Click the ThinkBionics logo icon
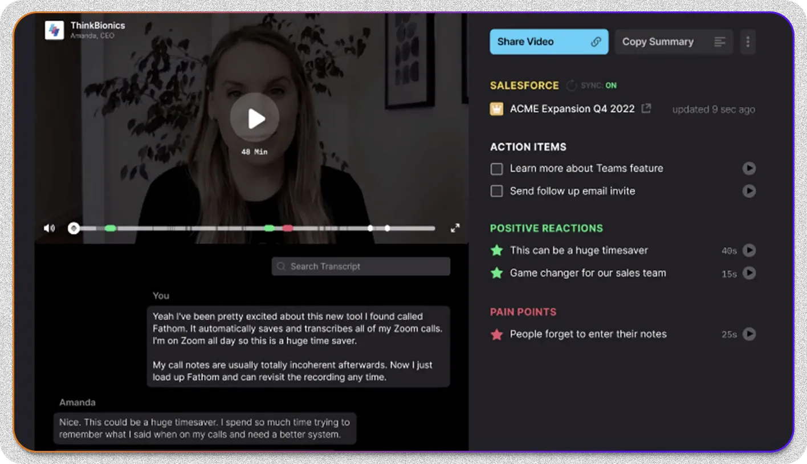807x464 pixels. tap(55, 30)
